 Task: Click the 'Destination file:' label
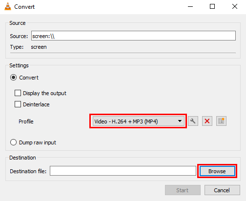click(x=28, y=171)
